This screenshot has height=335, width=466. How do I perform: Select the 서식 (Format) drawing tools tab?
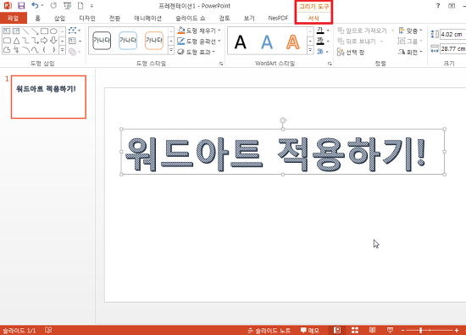[x=313, y=18]
